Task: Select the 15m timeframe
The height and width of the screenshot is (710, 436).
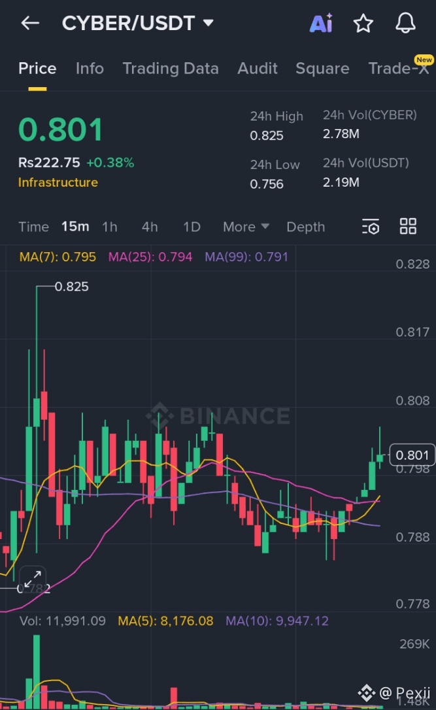Action: (x=75, y=227)
